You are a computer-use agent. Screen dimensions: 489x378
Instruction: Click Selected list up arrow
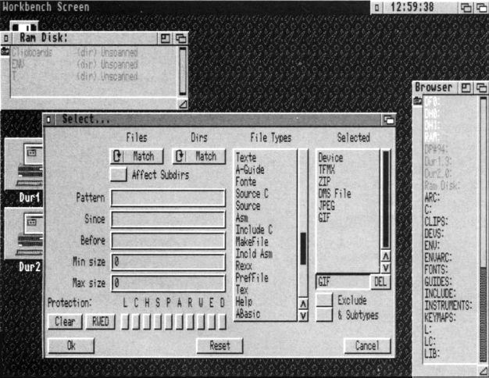click(386, 256)
